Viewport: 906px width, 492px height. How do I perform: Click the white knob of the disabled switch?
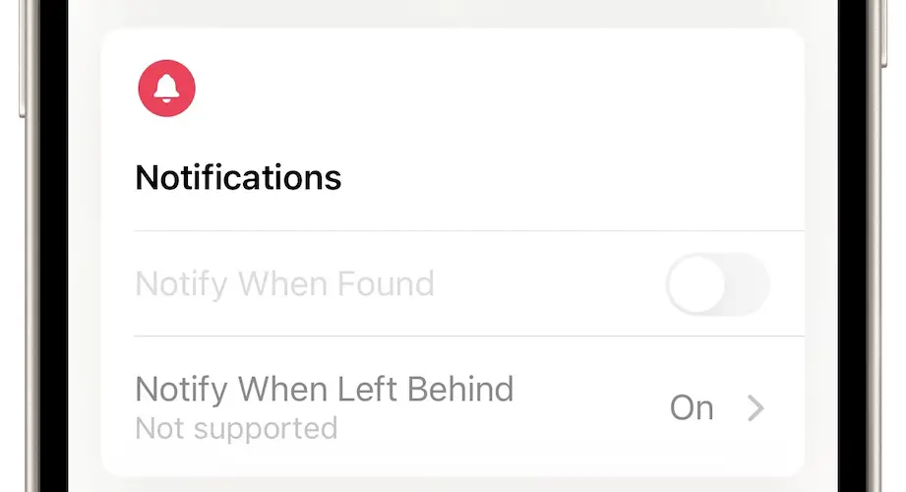pyautogui.click(x=696, y=284)
